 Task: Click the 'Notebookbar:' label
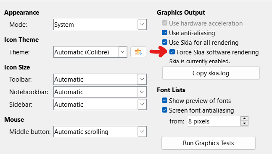[29, 92]
